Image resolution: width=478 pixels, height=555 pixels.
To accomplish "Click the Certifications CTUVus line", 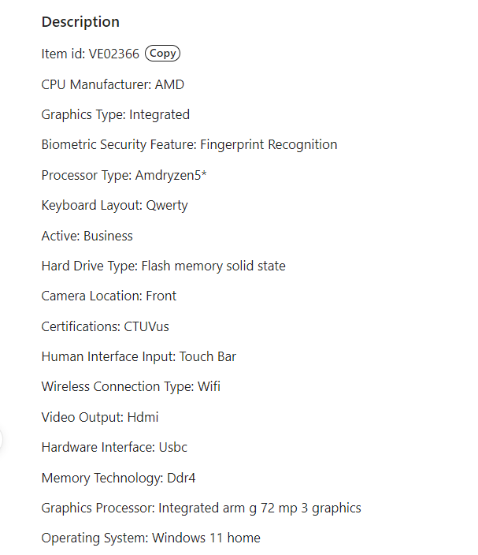I will click(x=105, y=326).
